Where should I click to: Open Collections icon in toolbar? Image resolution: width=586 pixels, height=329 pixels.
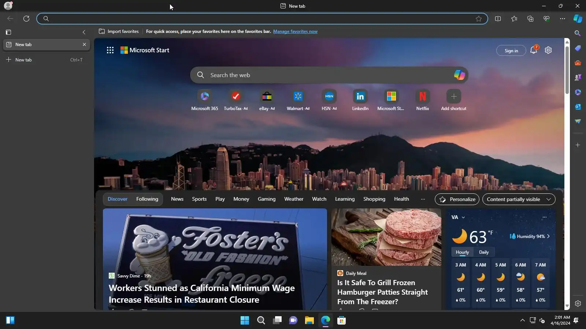(x=530, y=19)
